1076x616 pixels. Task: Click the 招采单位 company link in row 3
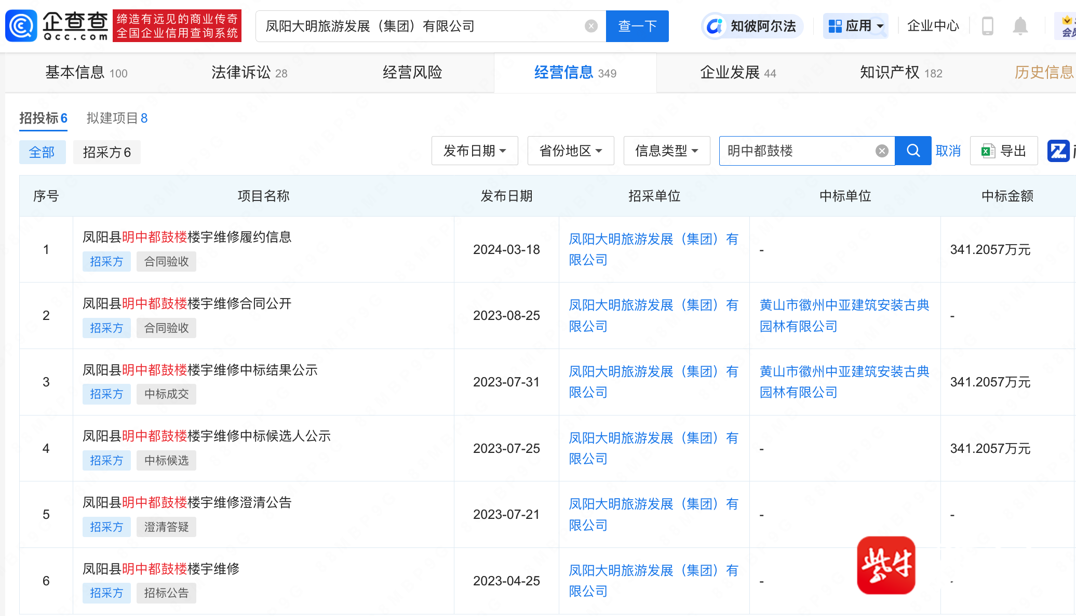[653, 382]
